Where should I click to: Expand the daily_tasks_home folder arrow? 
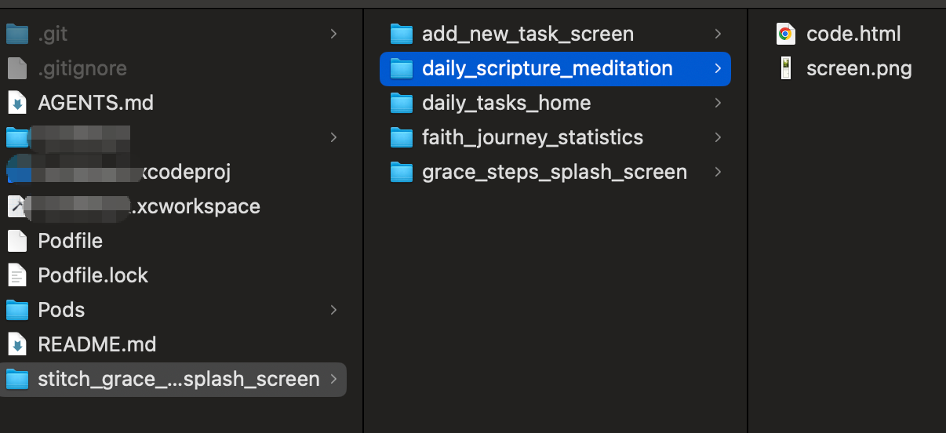tap(718, 103)
